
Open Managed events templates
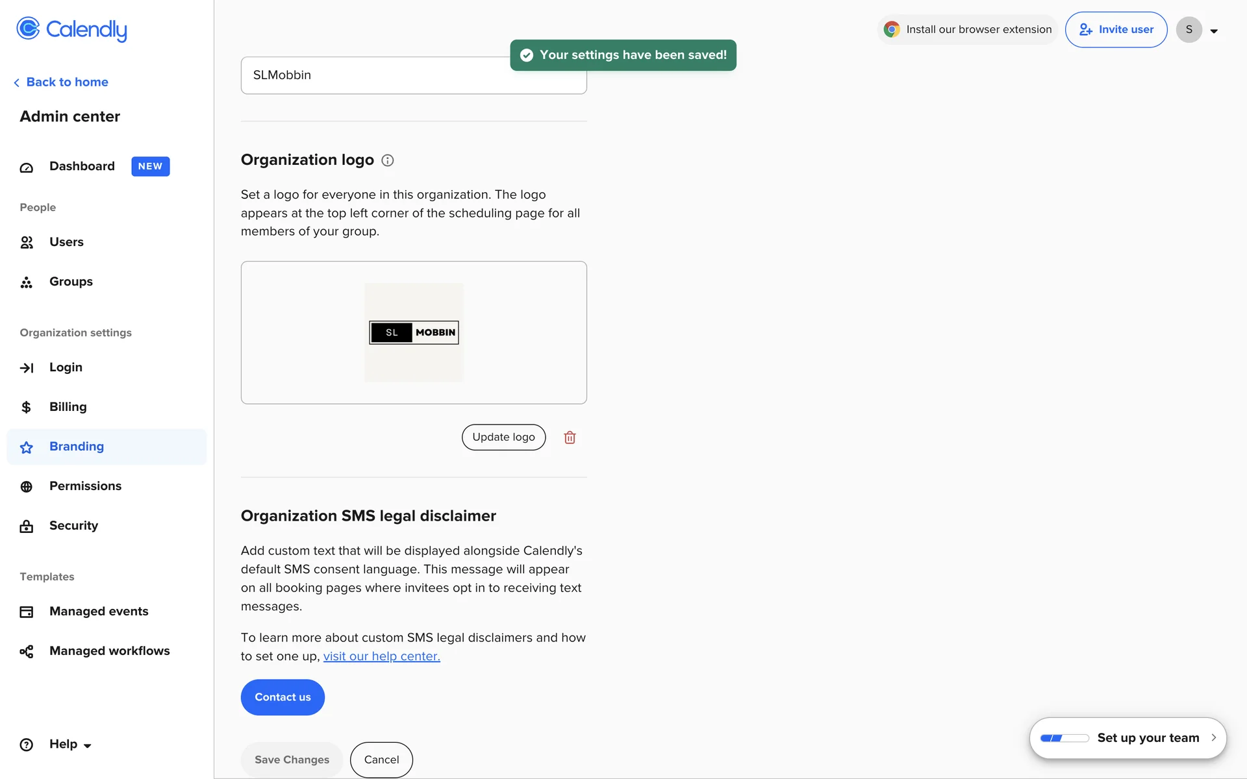pyautogui.click(x=99, y=612)
